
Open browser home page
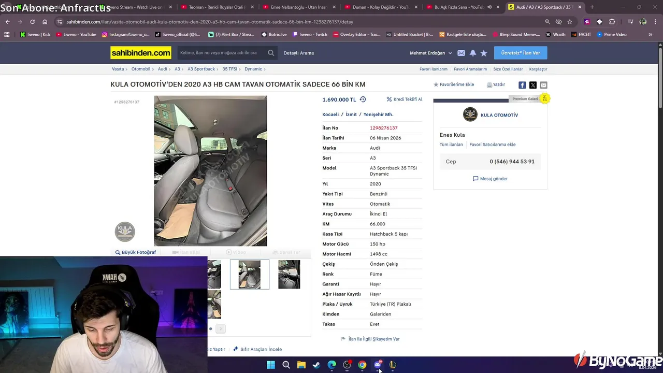click(x=45, y=22)
